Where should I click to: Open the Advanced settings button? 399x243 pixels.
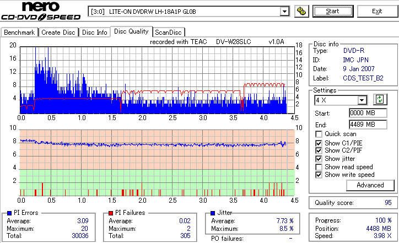[x=370, y=185]
